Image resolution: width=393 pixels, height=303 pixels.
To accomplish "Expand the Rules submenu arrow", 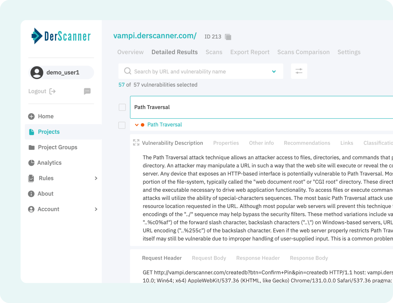I will pyautogui.click(x=96, y=178).
